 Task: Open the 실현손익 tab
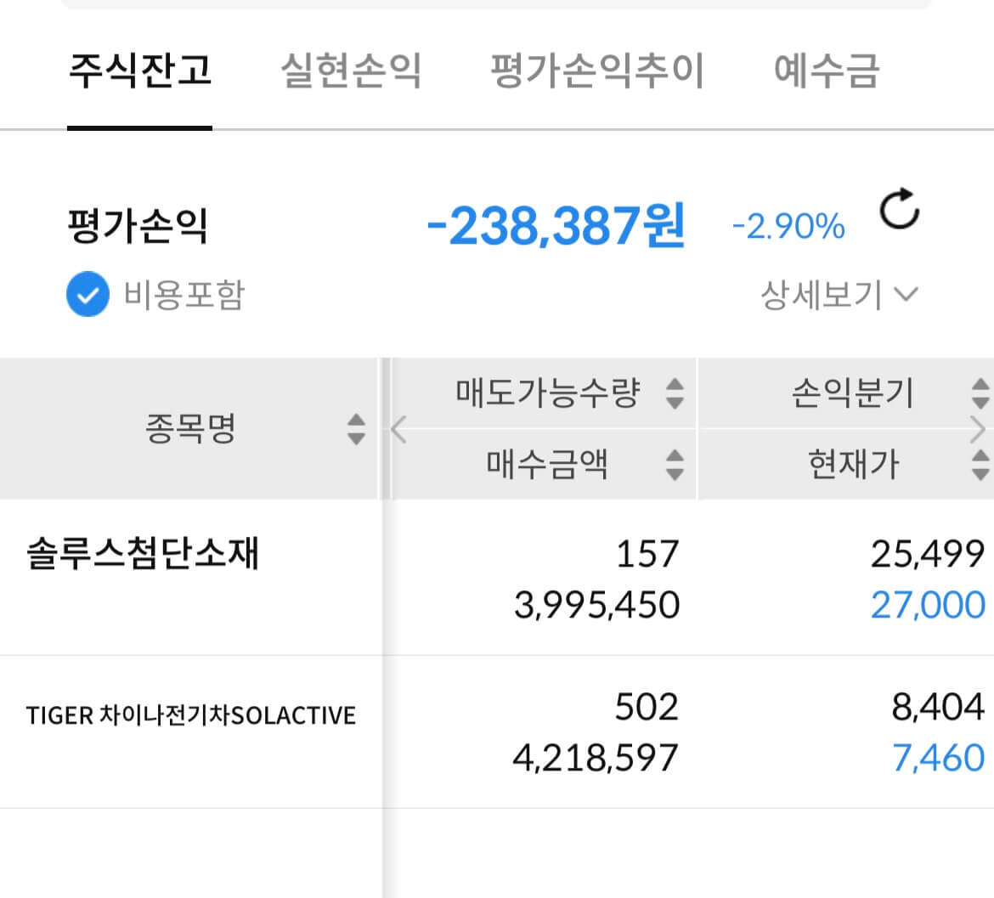pos(351,70)
